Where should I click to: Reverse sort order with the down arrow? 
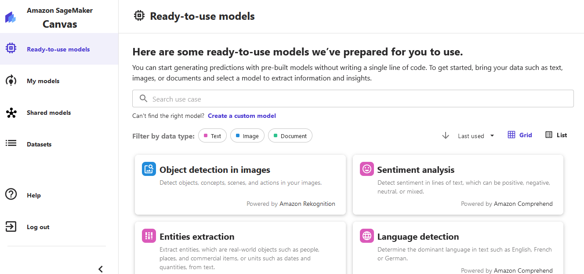coord(446,135)
